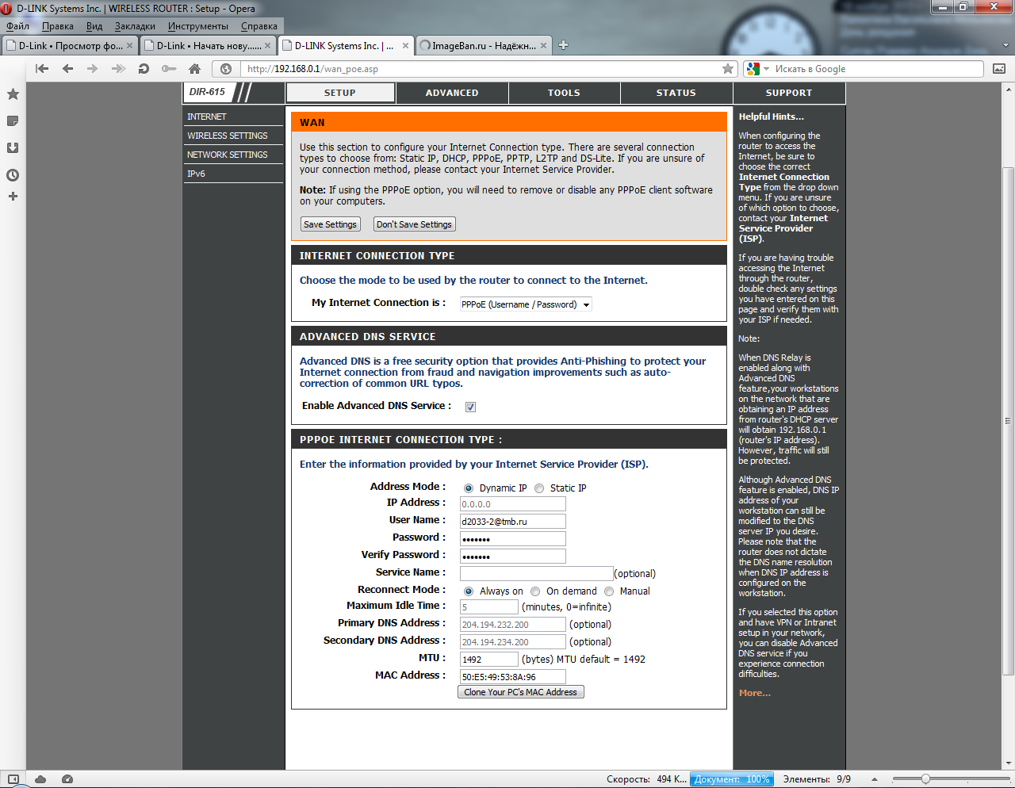The height and width of the screenshot is (788, 1015).
Task: Open a new tab with plus button
Action: 563,45
